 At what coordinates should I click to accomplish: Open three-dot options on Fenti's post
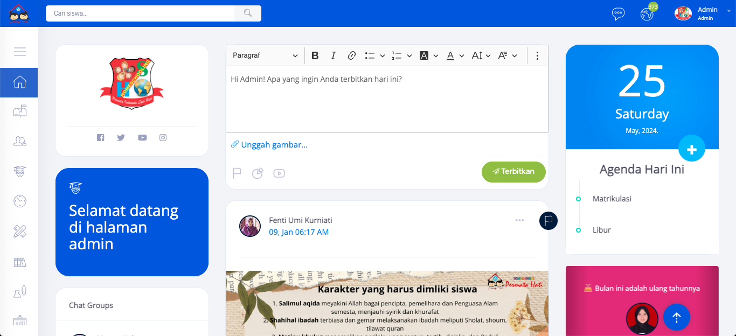pos(519,220)
